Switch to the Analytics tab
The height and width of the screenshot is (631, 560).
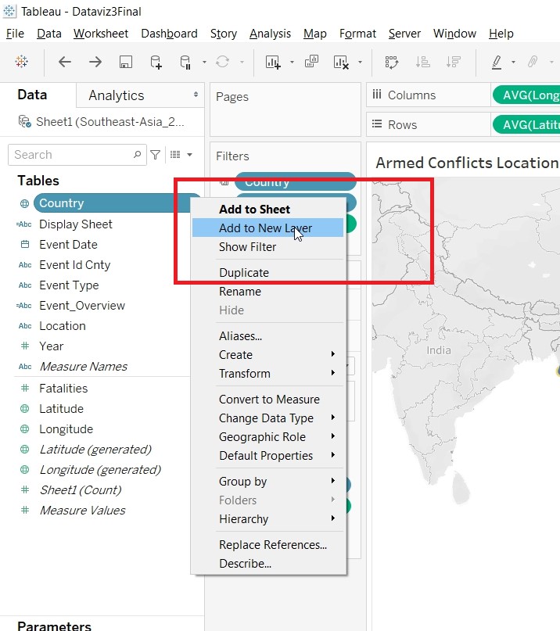tap(117, 95)
